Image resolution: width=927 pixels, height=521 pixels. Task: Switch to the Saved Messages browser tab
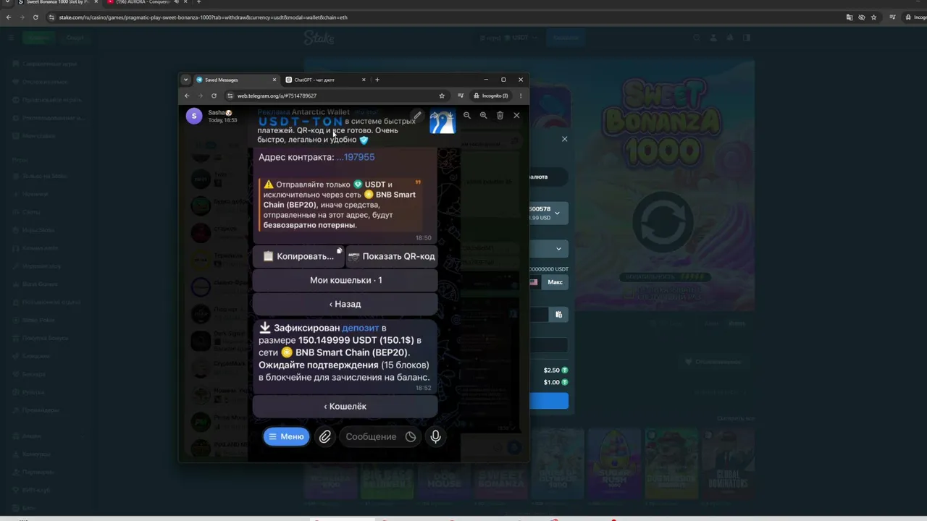(x=235, y=80)
